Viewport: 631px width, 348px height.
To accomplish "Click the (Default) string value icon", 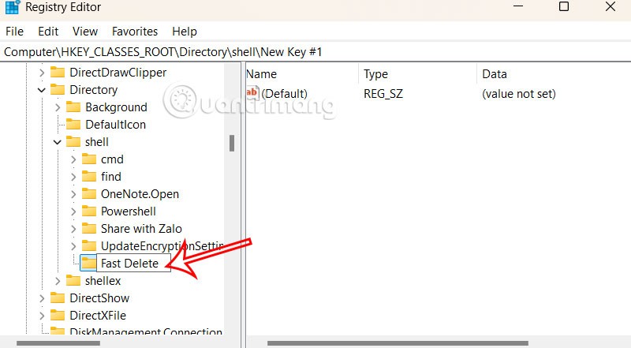I will (x=253, y=93).
